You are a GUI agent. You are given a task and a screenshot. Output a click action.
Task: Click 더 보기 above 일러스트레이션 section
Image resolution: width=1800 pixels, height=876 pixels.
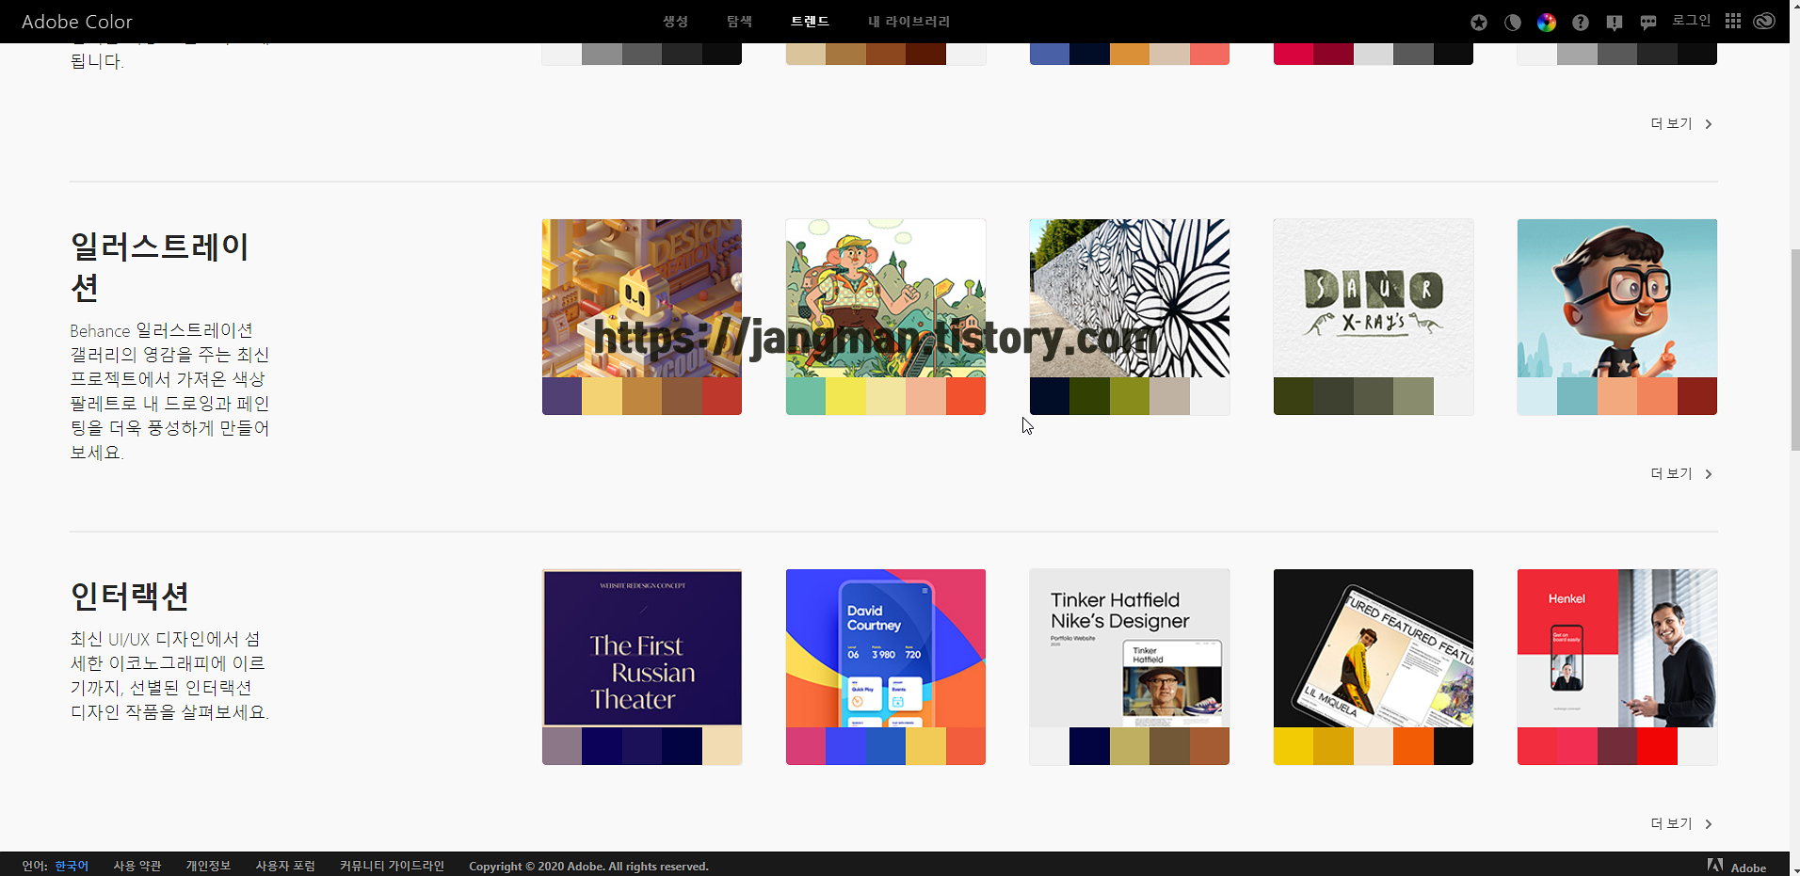[1671, 123]
